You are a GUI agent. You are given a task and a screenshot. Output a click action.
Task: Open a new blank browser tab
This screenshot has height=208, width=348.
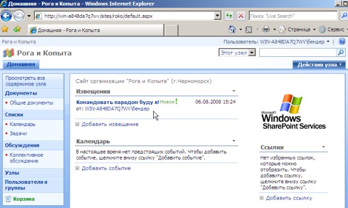171,30
